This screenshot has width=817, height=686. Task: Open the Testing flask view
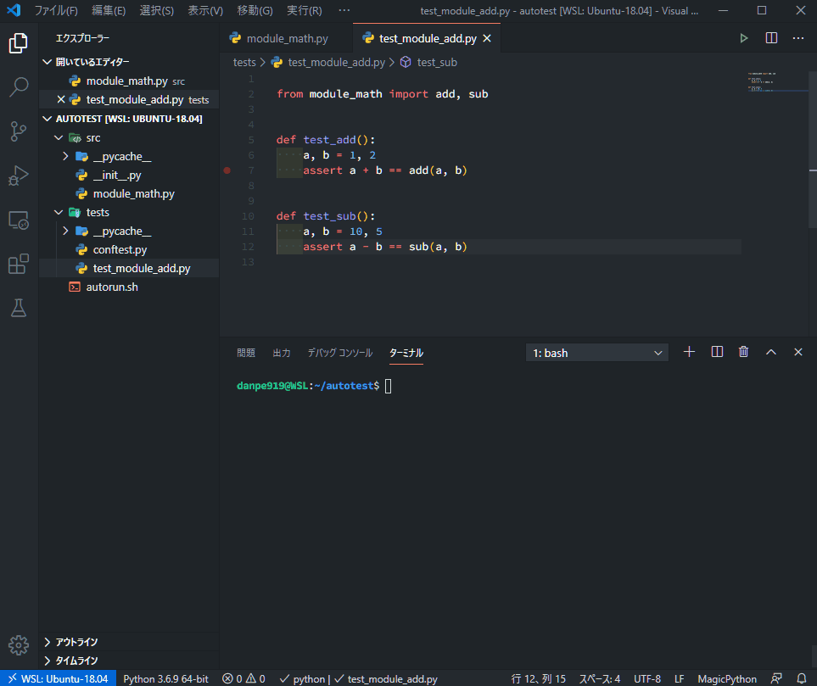point(18,309)
